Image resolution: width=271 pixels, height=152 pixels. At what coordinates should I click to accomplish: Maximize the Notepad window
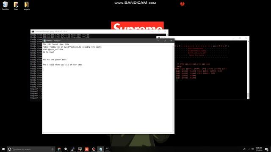point(165,41)
